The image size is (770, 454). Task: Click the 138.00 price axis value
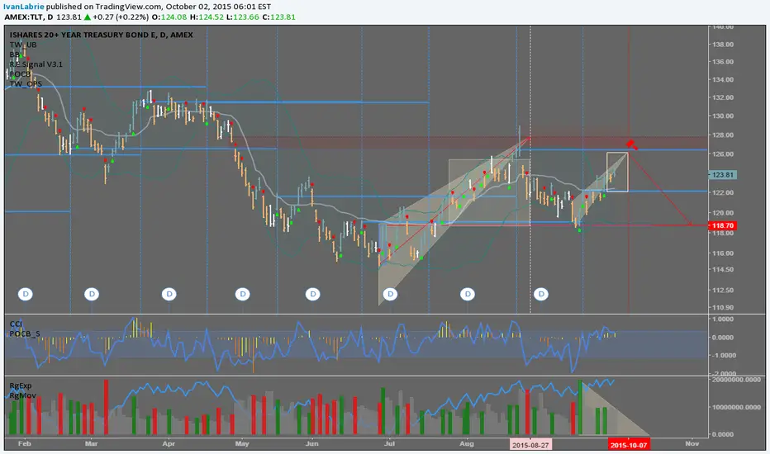pyautogui.click(x=723, y=45)
